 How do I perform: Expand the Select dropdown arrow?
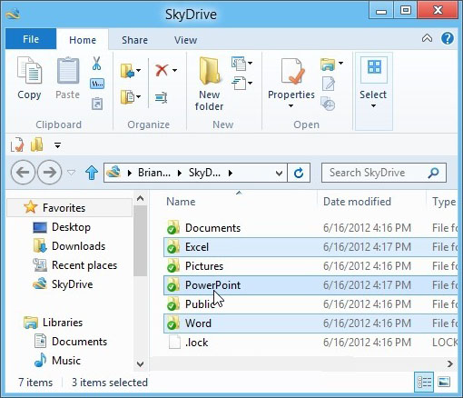tap(373, 106)
